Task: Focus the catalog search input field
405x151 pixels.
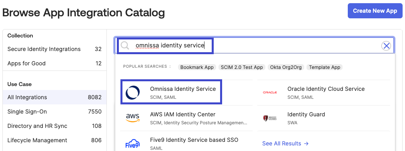Action: [x=254, y=46]
